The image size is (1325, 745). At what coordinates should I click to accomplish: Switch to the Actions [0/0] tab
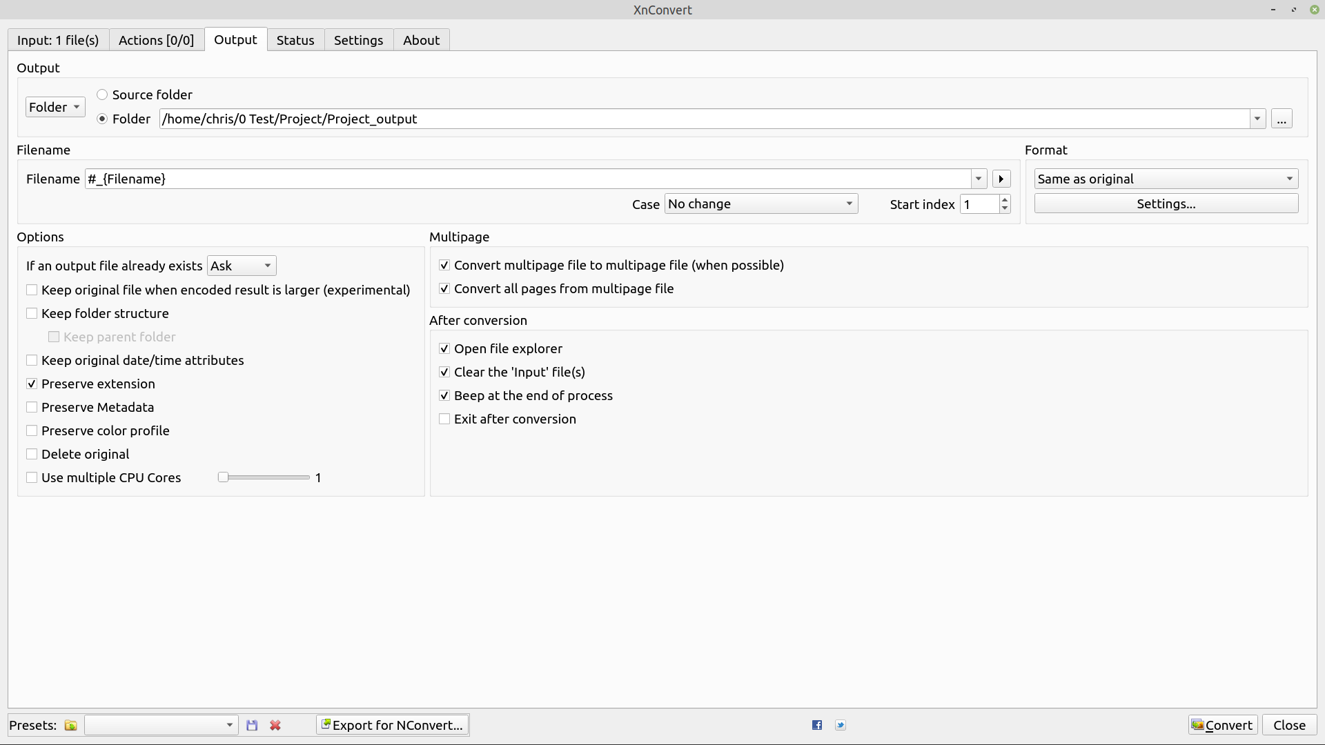point(156,40)
